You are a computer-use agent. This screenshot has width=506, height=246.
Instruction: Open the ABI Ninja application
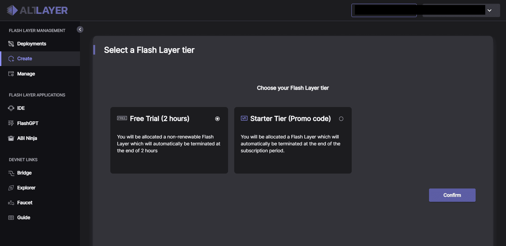pos(40,138)
